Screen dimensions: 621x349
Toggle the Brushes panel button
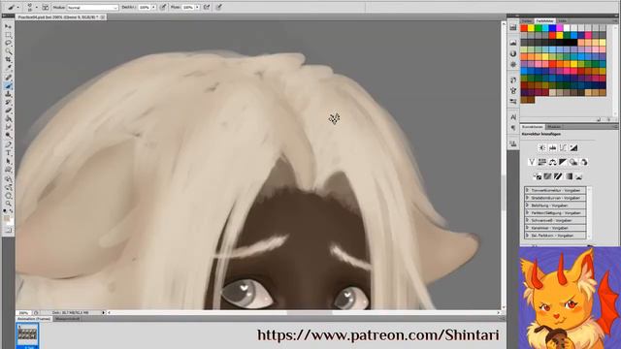point(46,7)
